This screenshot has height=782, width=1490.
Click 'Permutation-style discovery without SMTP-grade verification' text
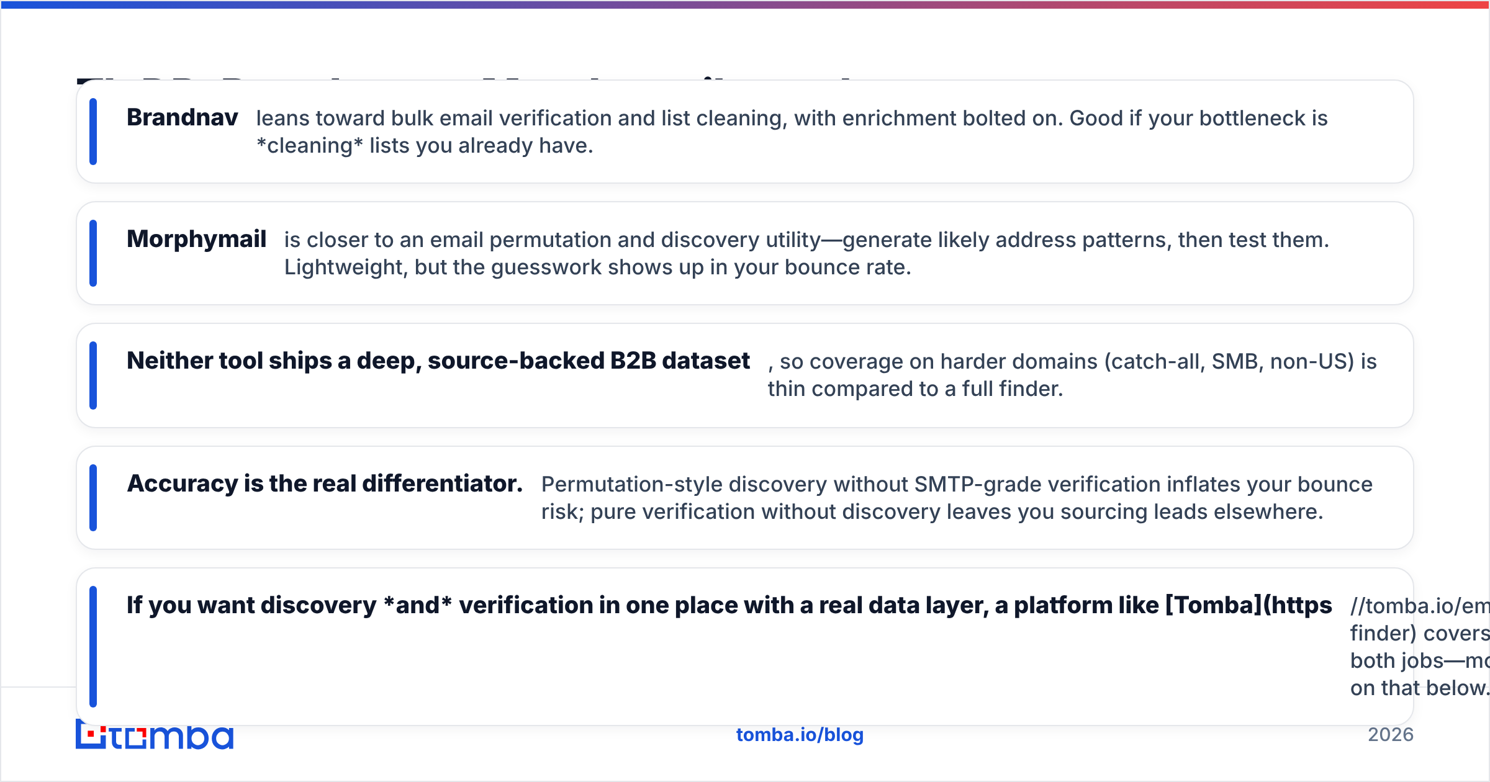957,498
